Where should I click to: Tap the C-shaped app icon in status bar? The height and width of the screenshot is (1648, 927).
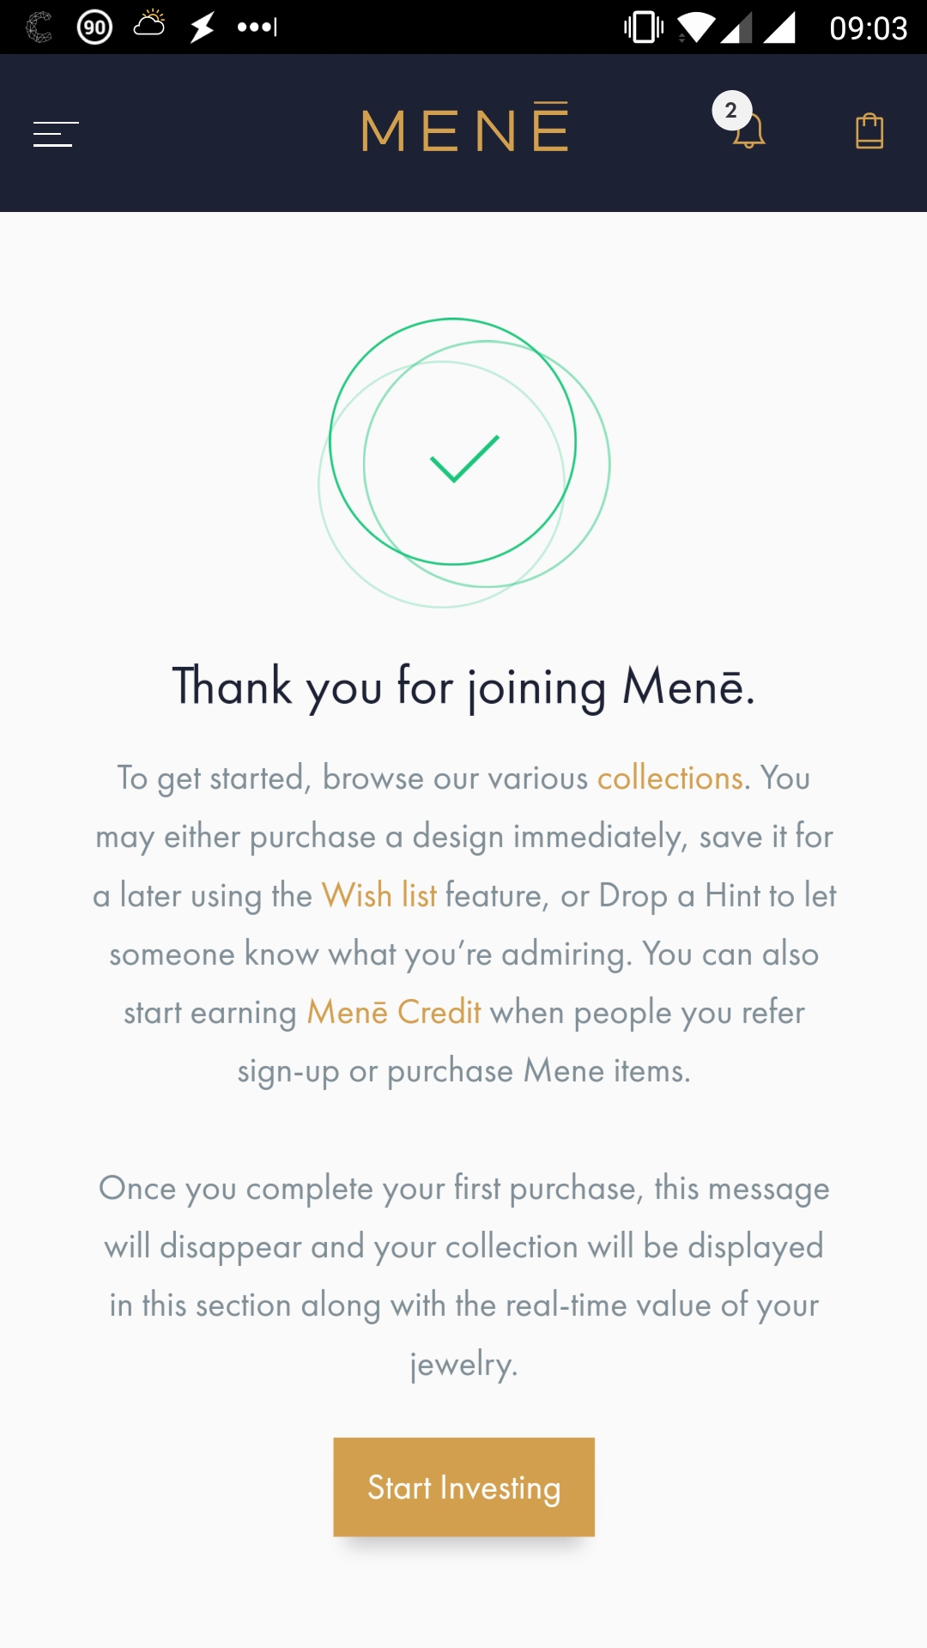pos(39,27)
